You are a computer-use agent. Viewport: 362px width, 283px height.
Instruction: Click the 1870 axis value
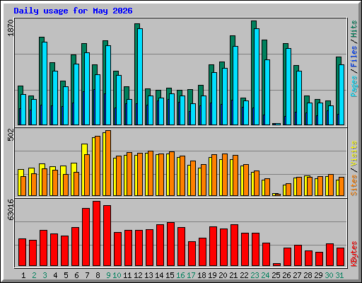11,28
